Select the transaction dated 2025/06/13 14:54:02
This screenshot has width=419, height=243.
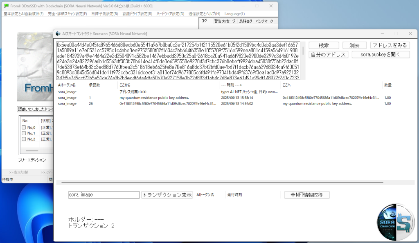[x=225, y=104]
